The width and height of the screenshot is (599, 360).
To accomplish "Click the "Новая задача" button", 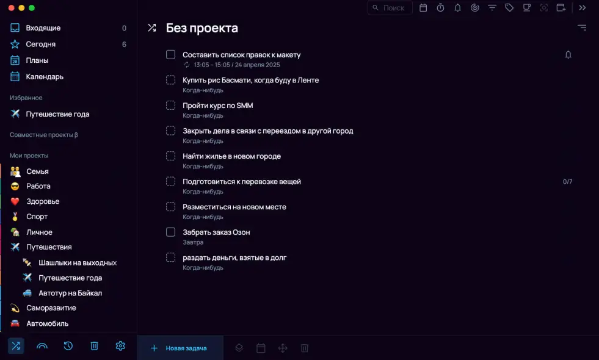I will (181, 347).
